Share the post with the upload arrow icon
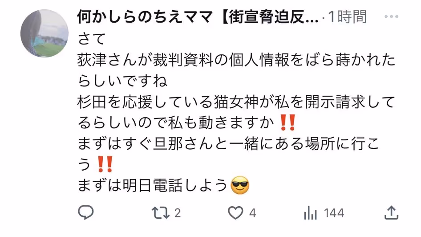 [x=391, y=213]
